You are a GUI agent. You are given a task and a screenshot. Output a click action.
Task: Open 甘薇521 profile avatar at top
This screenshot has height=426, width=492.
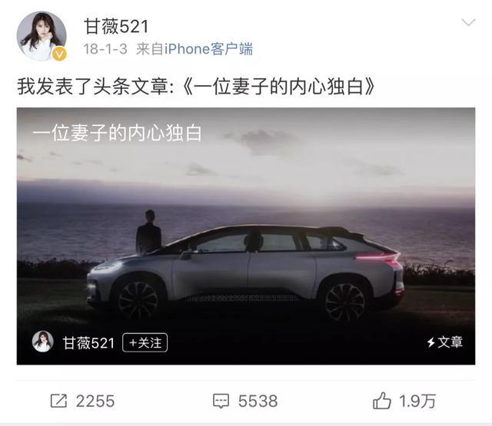(x=42, y=36)
